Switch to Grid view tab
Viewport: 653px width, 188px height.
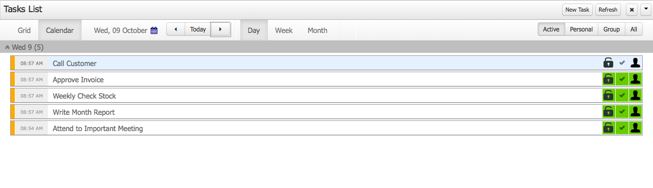(x=24, y=30)
